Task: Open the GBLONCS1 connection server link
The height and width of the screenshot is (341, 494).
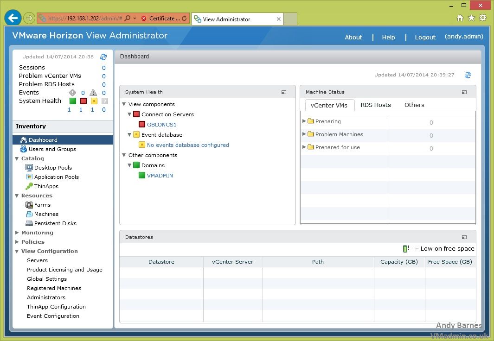Action: click(x=161, y=125)
